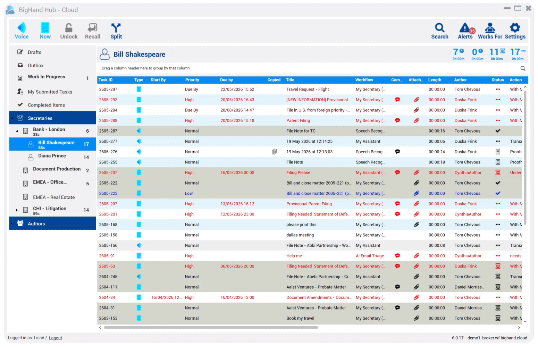Viewport: 538px width, 347px height.
Task: Open the Settings gear
Action: pyautogui.click(x=515, y=31)
